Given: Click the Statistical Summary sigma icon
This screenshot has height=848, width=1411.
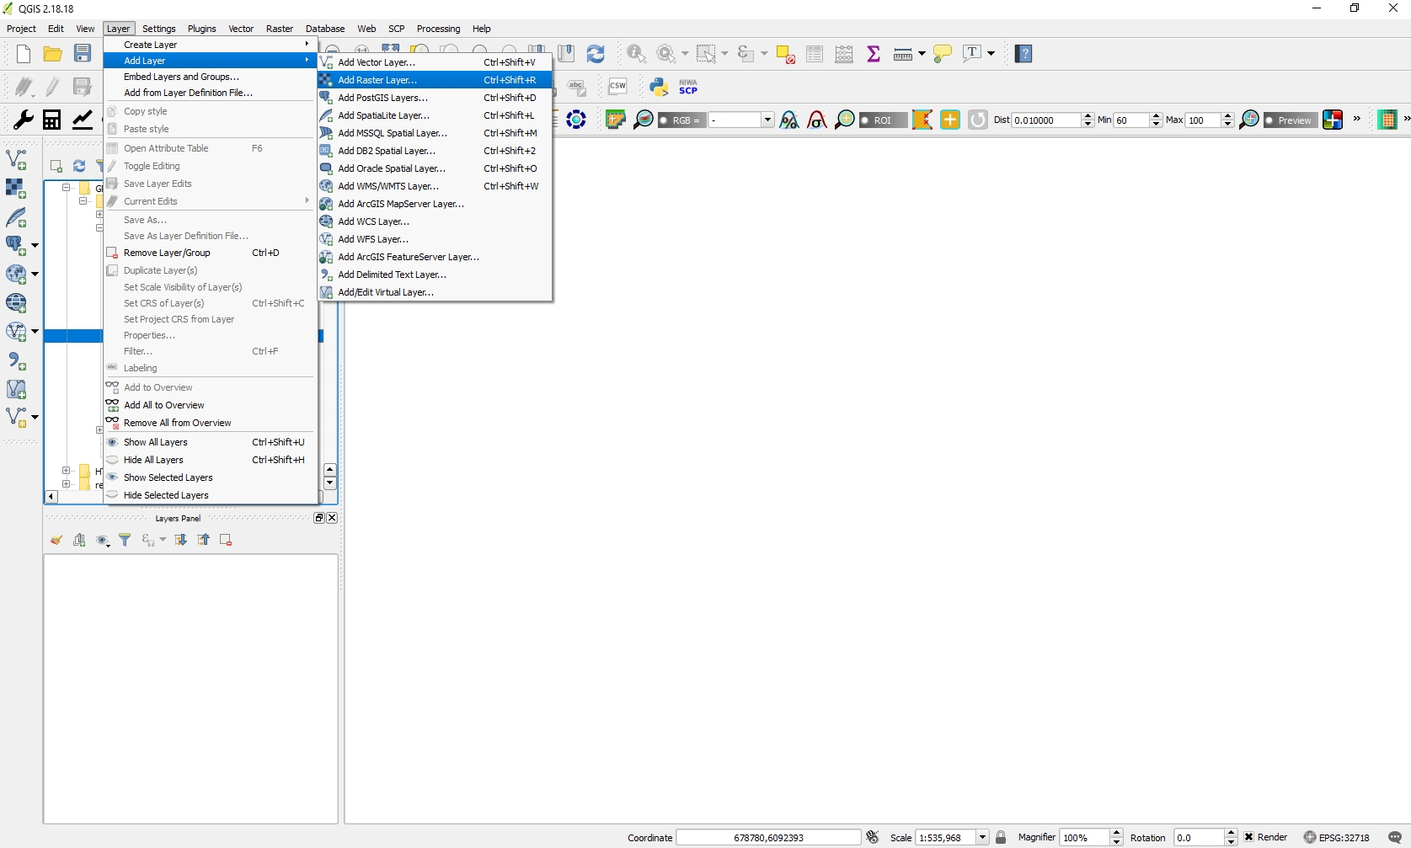Looking at the screenshot, I should point(874,54).
